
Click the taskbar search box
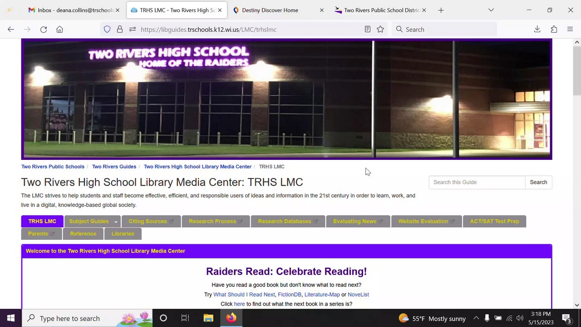tap(88, 318)
